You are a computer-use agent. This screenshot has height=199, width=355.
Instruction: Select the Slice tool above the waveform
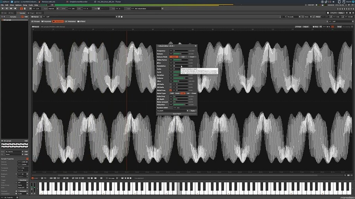click(316, 26)
